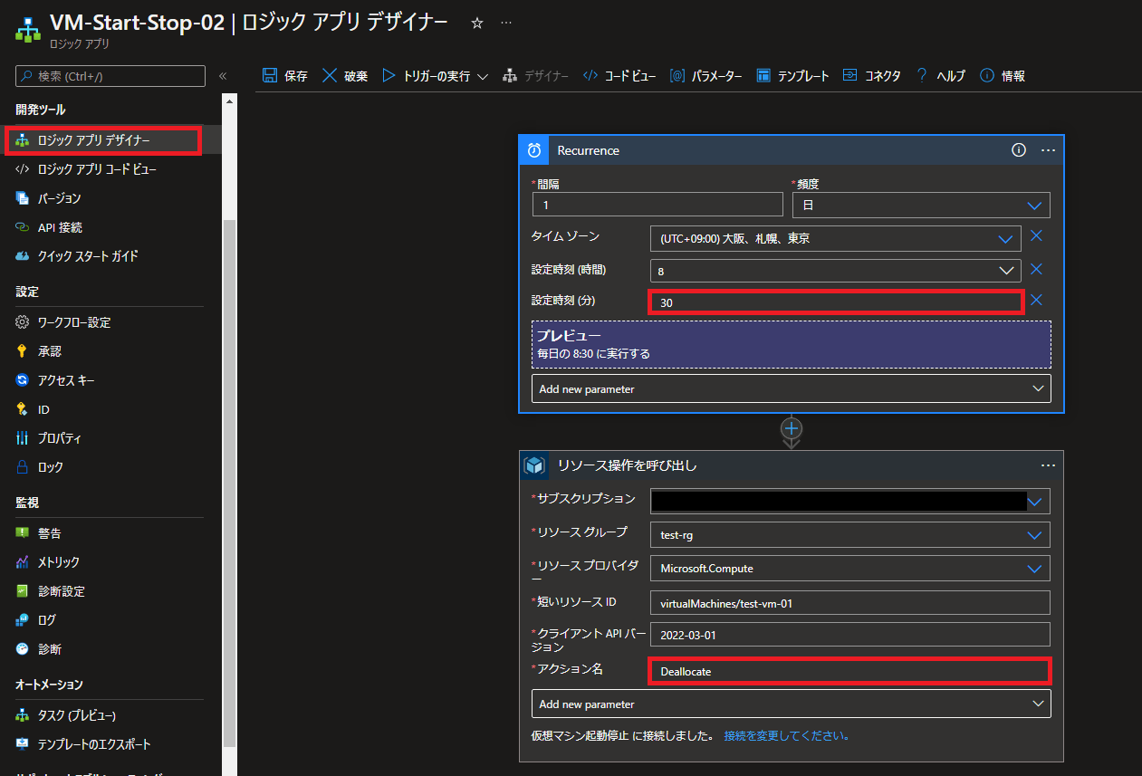Click the テンプレート toolbar button

(x=792, y=76)
